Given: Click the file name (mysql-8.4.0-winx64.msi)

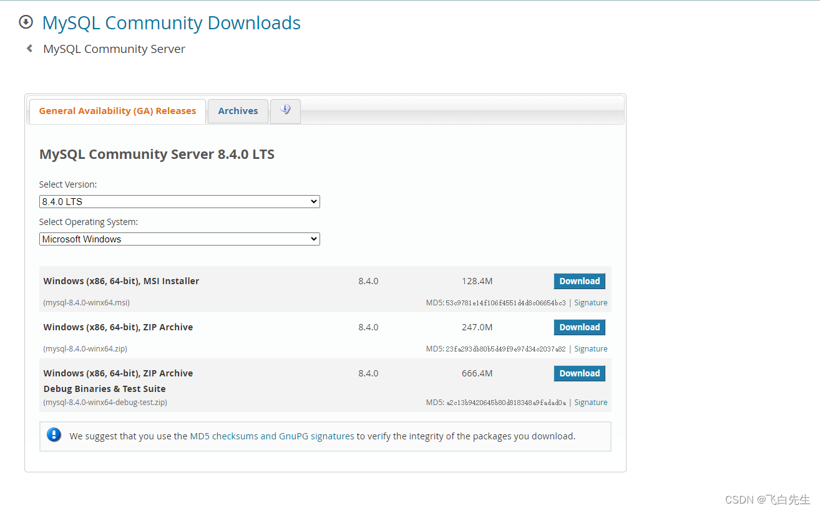Looking at the screenshot, I should [86, 303].
